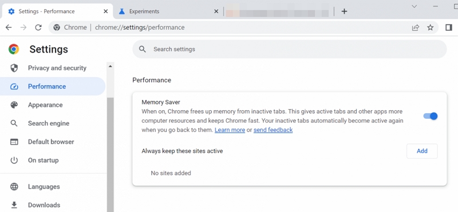Click the address bar URL

point(140,27)
